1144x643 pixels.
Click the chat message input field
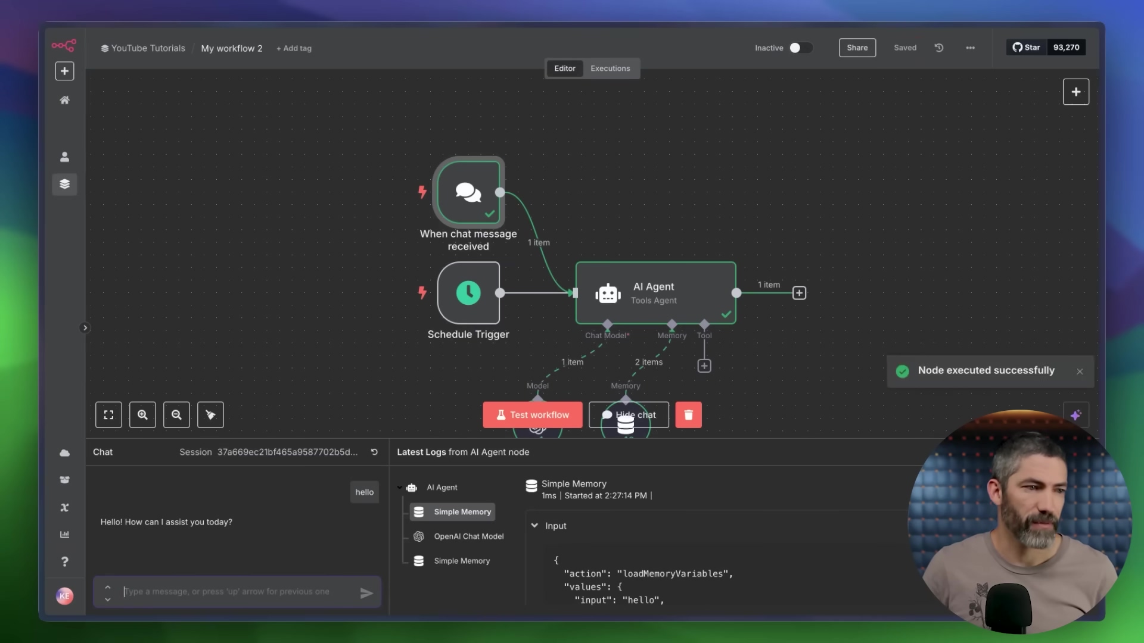point(238,592)
